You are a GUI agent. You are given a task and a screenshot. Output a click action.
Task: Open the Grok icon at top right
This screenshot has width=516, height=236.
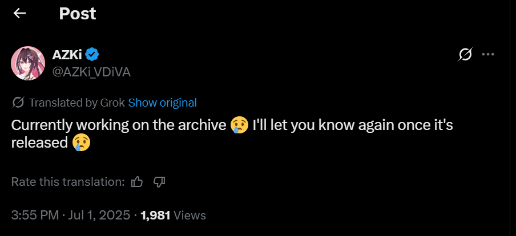click(x=465, y=55)
